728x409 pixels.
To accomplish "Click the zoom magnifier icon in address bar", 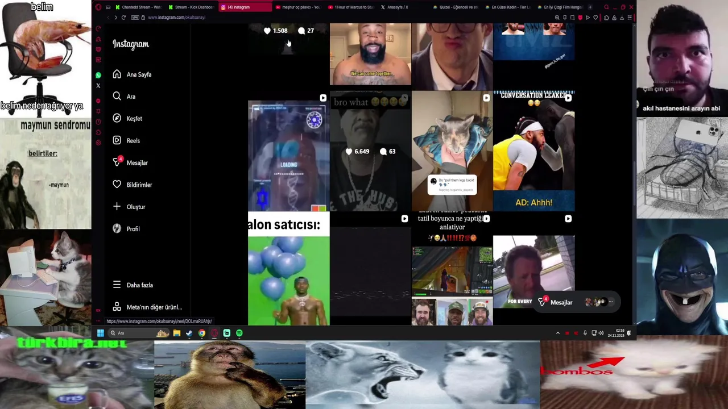I will pos(557,18).
